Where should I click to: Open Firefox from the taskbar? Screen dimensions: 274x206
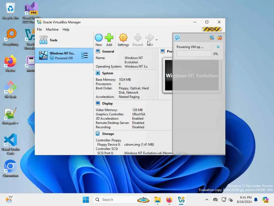pos(169,200)
